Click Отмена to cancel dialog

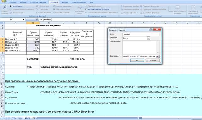[x=153, y=60]
